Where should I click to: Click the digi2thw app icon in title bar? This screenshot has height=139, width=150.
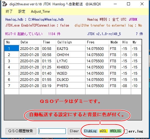5,4
